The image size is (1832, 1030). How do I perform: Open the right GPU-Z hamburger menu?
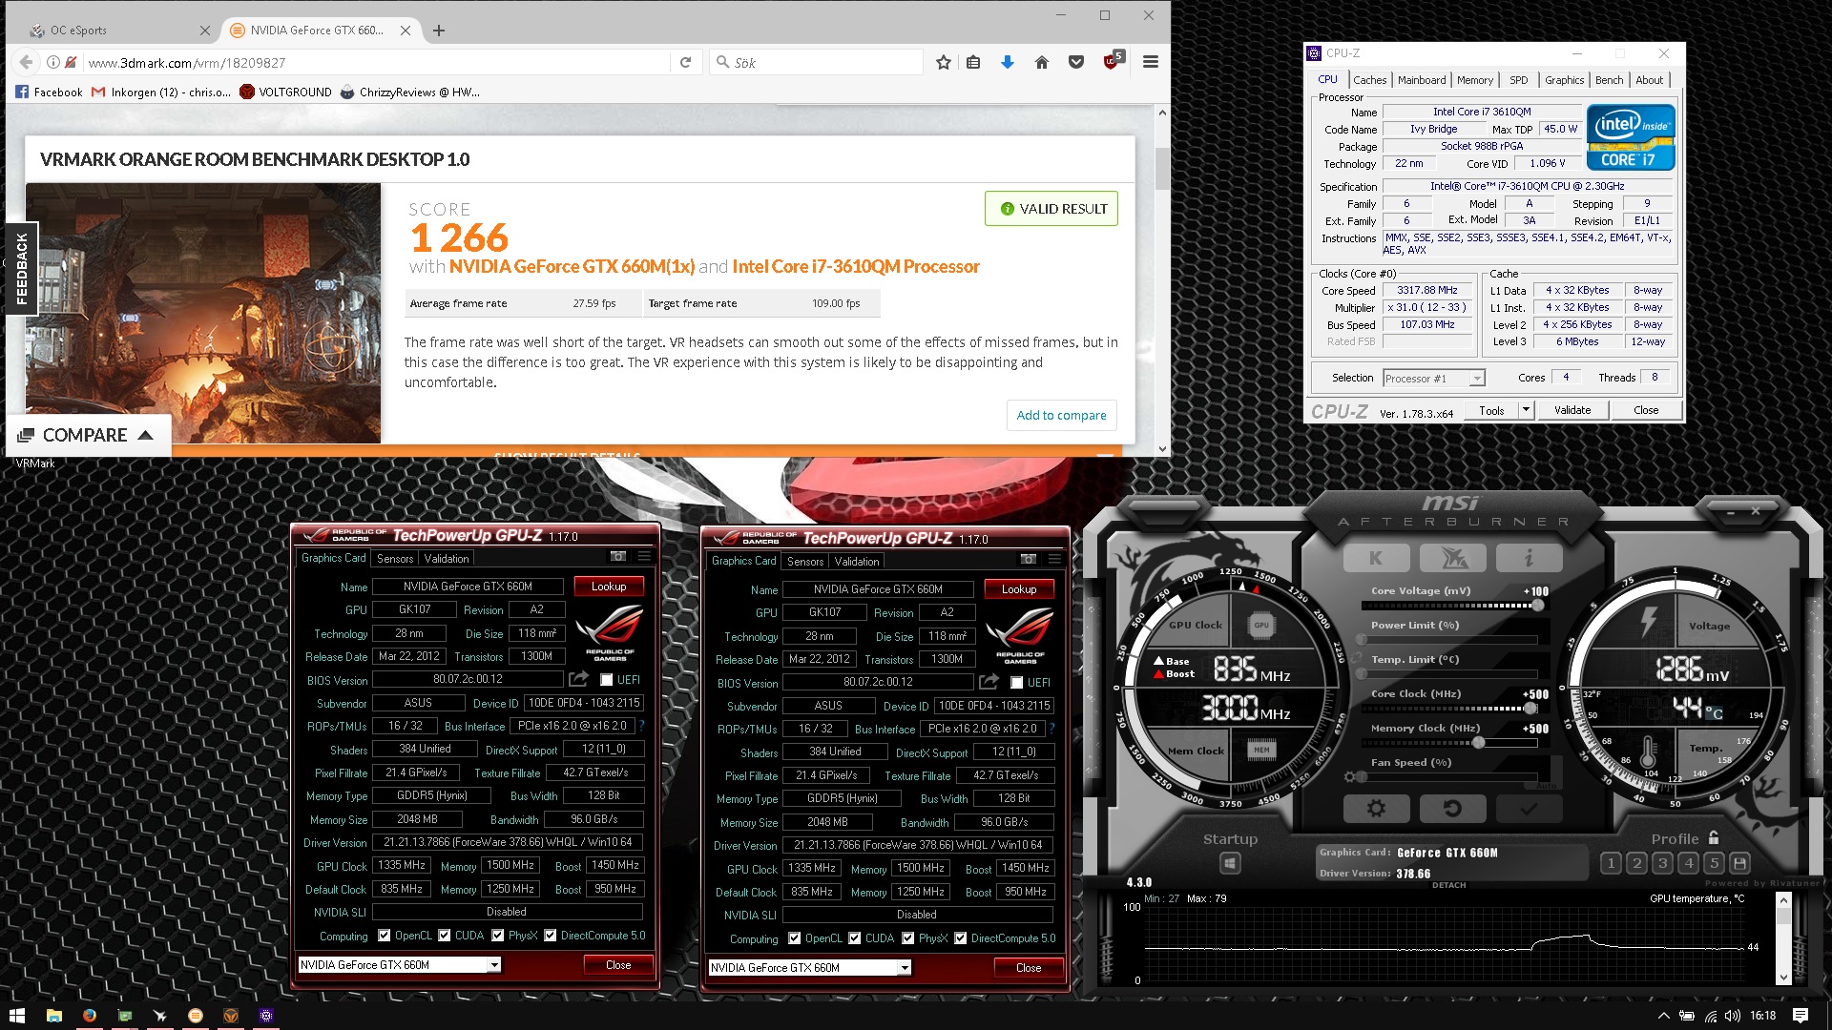coord(1054,560)
